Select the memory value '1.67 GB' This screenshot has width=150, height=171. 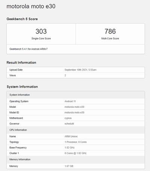(69, 166)
